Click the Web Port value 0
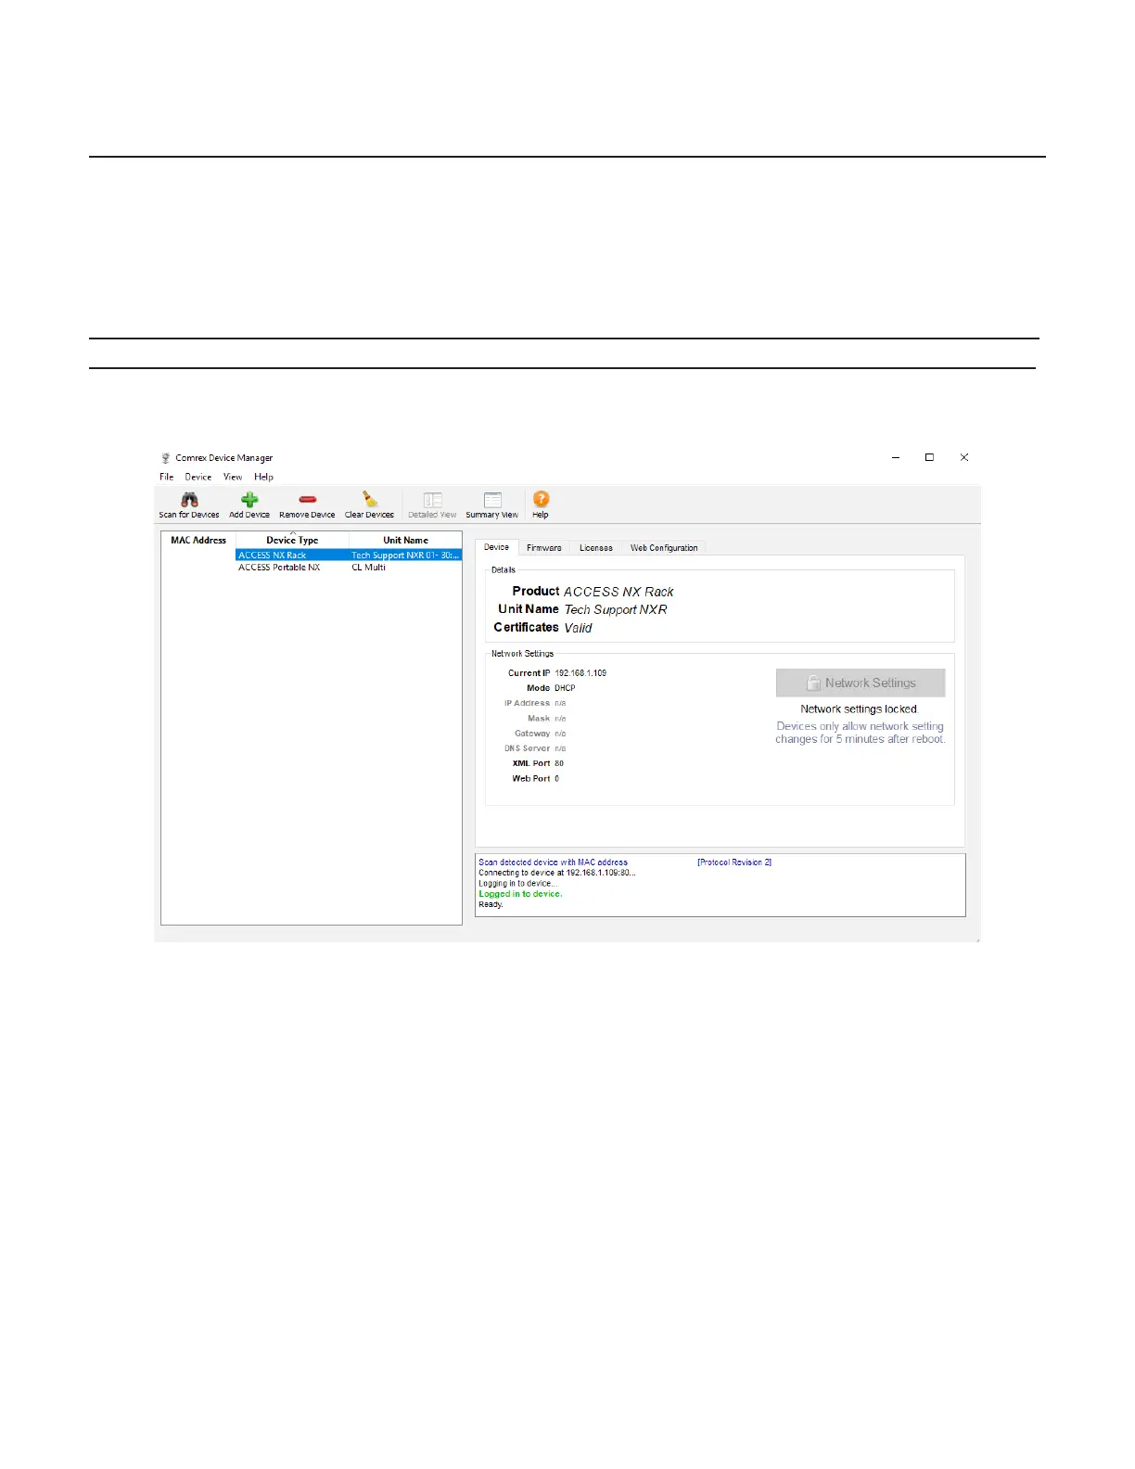 557,779
